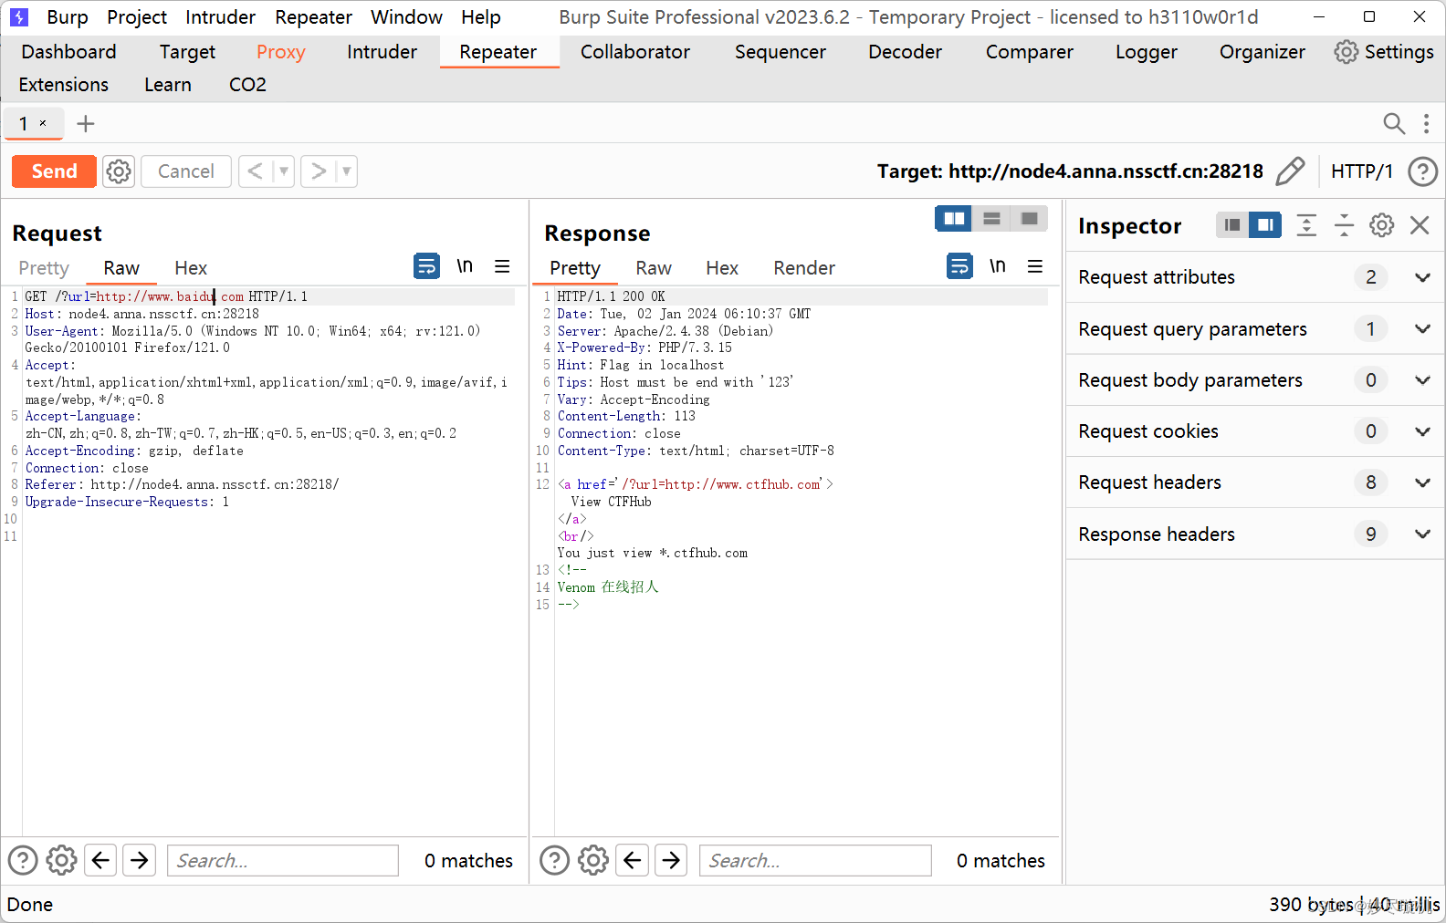Open request search help icon

coord(23,860)
